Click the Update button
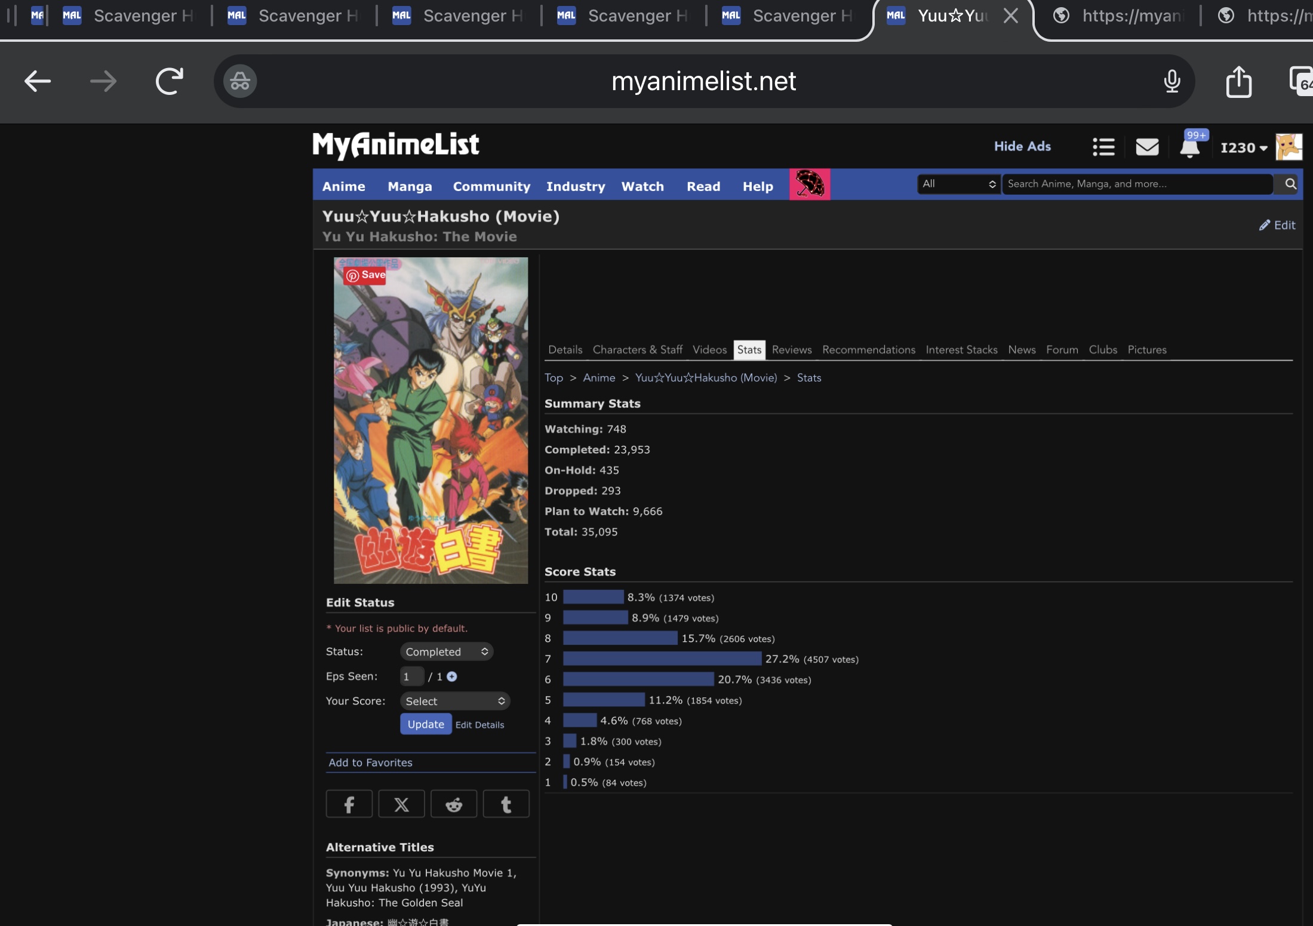Image resolution: width=1313 pixels, height=926 pixels. tap(425, 724)
